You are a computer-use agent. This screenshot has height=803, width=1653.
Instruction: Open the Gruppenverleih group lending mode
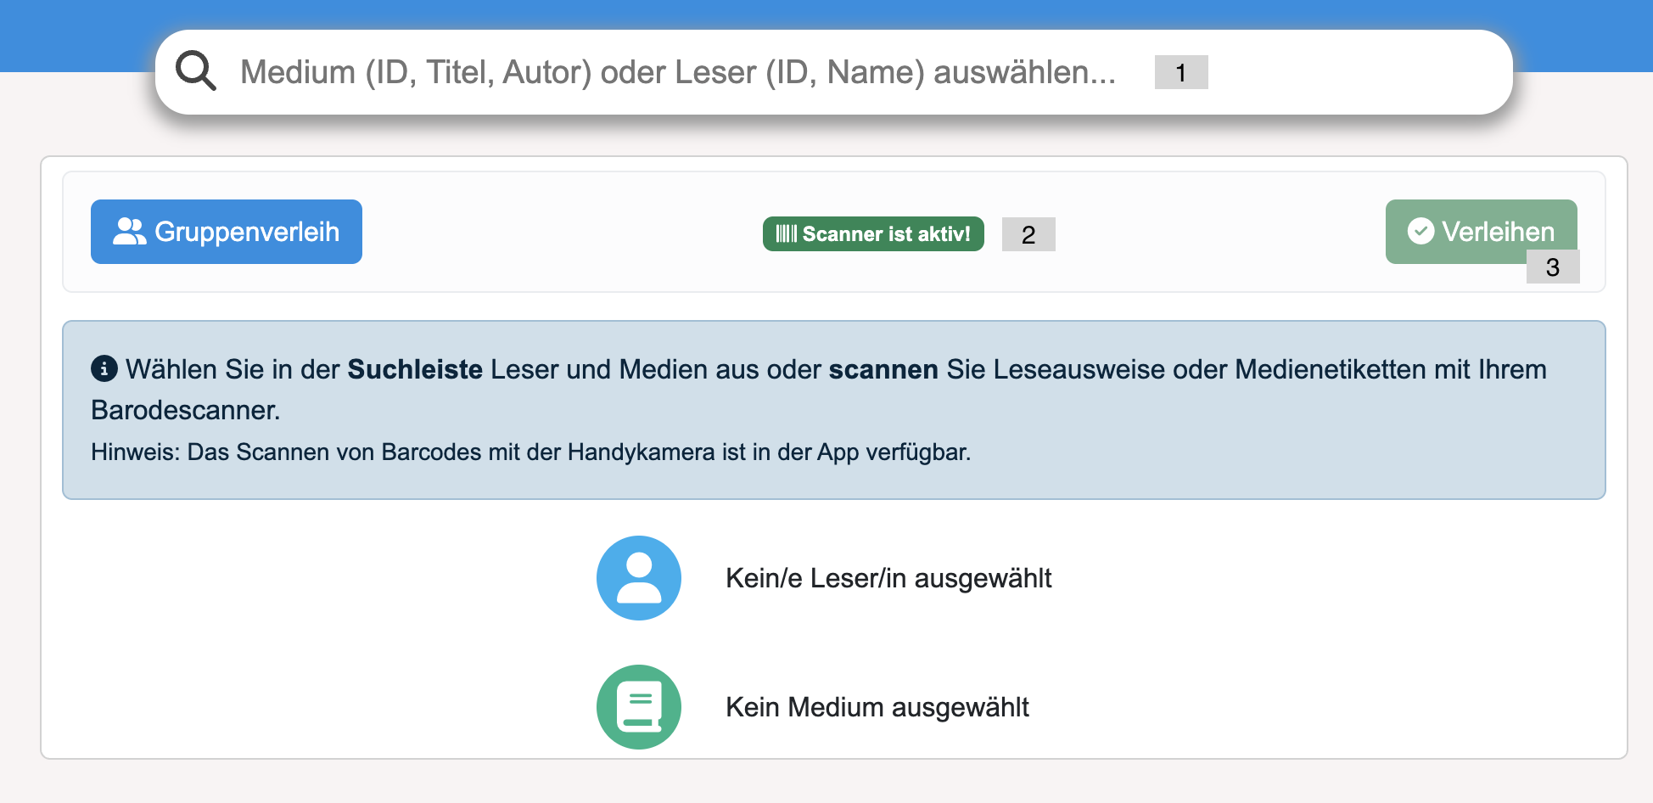(x=226, y=231)
